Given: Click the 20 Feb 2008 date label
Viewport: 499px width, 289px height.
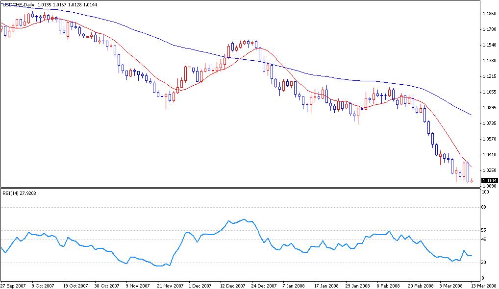Looking at the screenshot, I should (421, 286).
